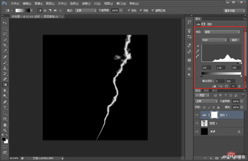Clip adjustment to layer below
Screen dimensions: 248x161
pyautogui.click(x=214, y=86)
